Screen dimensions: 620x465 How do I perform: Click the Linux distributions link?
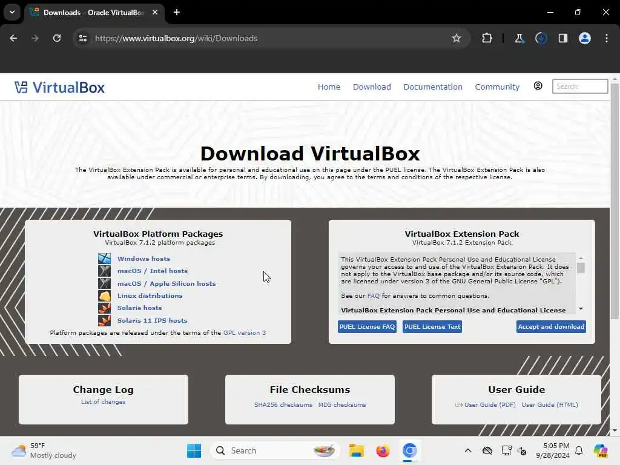pyautogui.click(x=150, y=295)
